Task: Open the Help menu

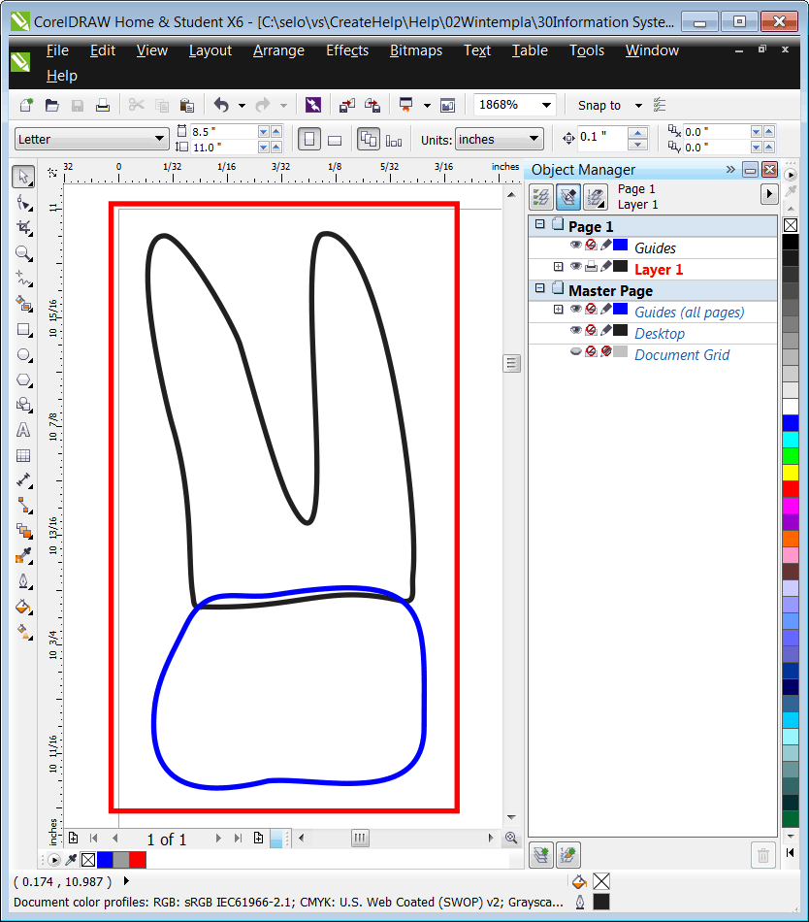Action: 62,76
